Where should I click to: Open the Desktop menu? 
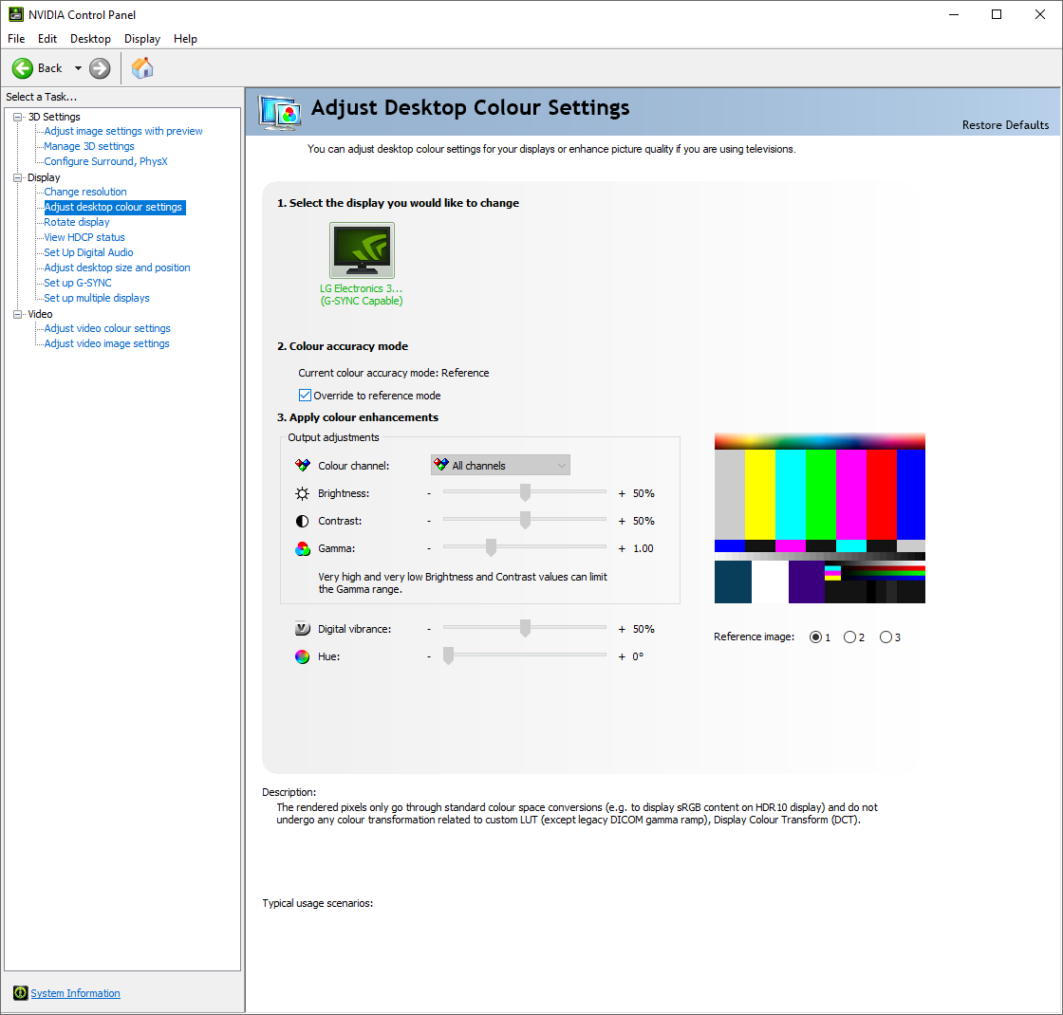point(90,39)
